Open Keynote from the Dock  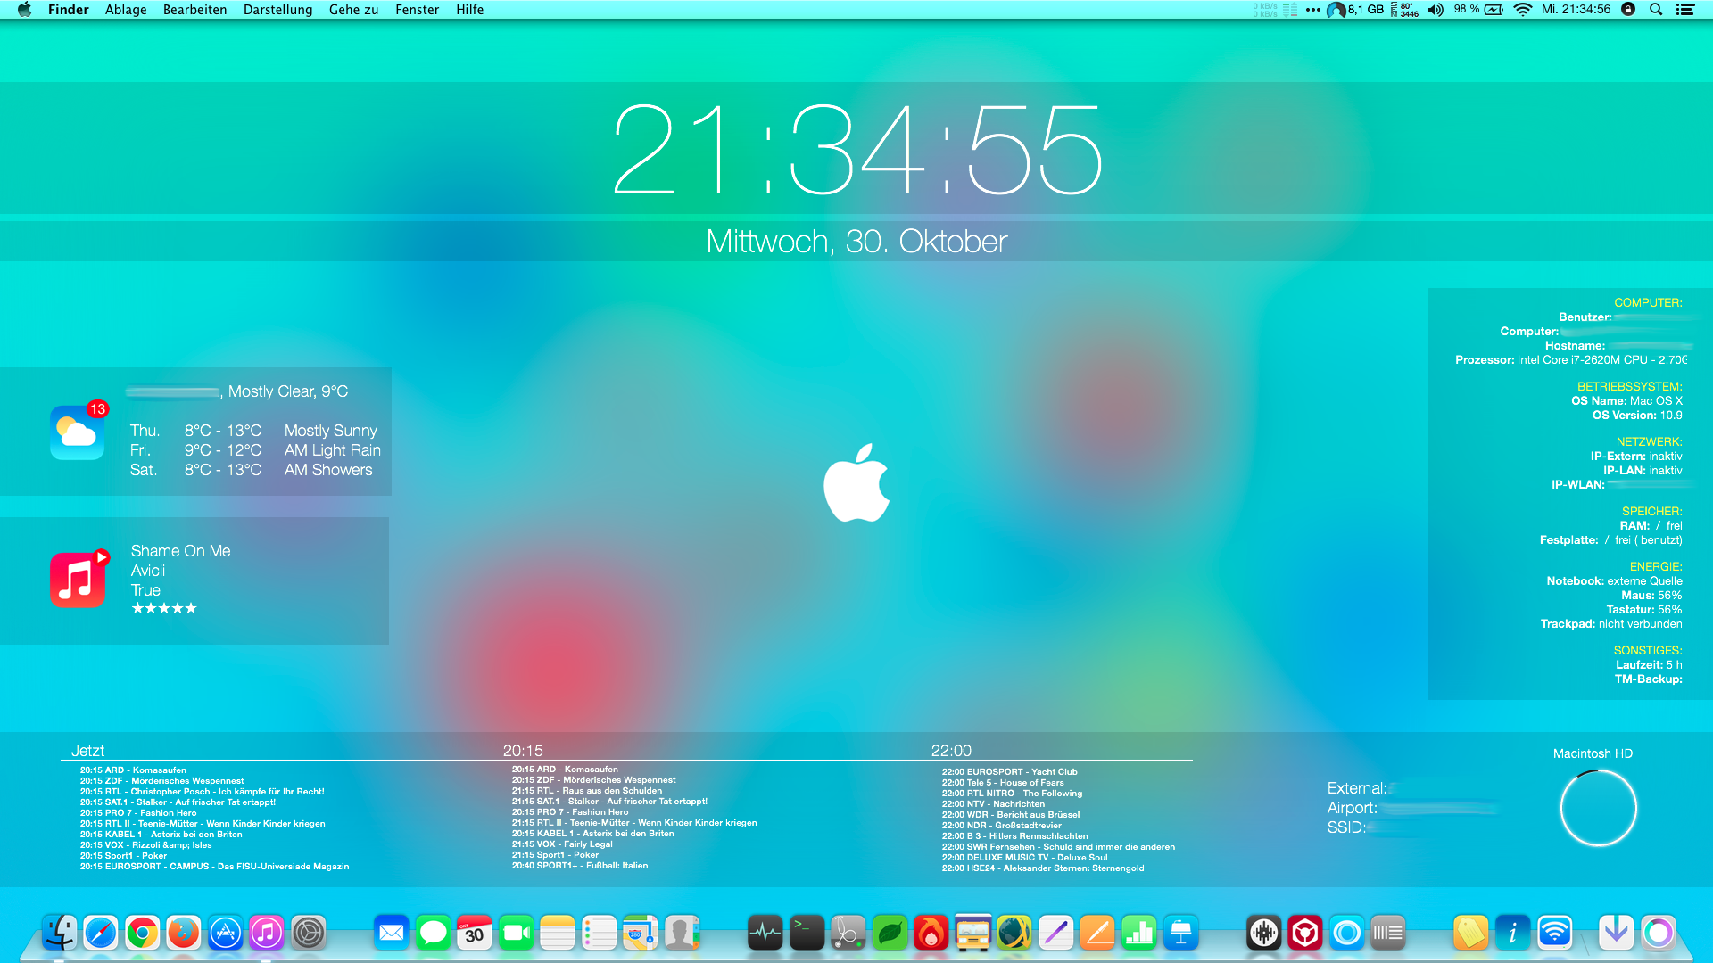click(1180, 933)
